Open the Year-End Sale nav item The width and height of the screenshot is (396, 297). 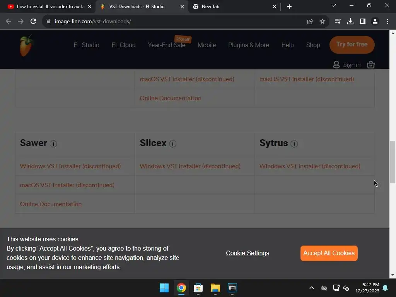pos(166,45)
